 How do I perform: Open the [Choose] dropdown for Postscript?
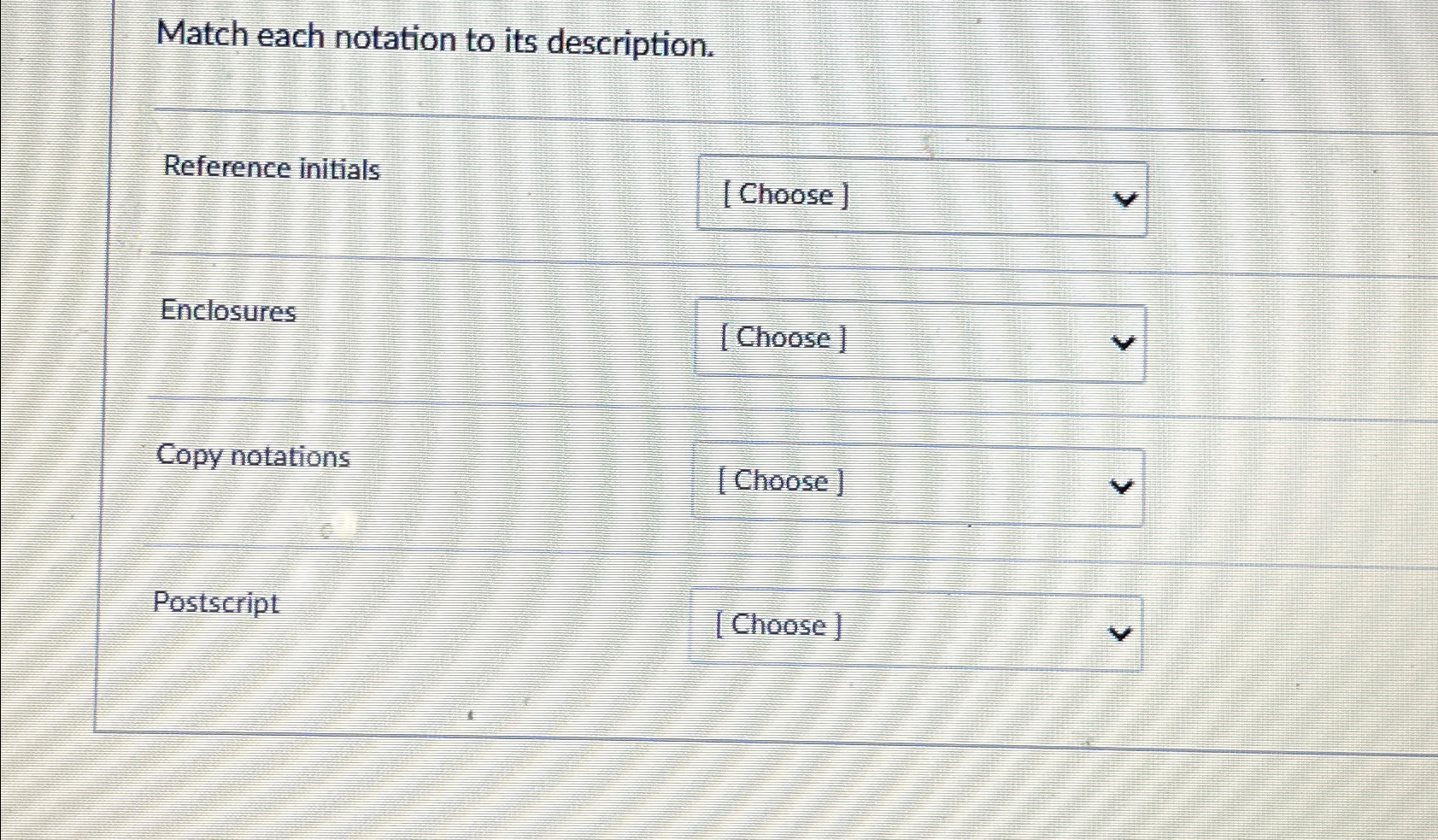(914, 627)
